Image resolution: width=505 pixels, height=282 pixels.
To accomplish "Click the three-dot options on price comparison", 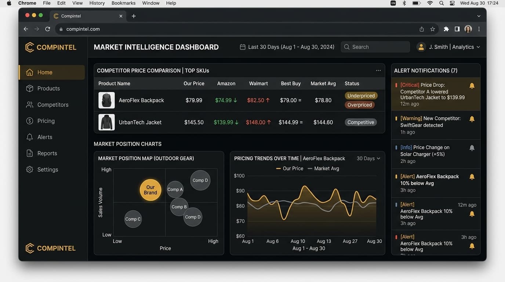I will pos(378,70).
